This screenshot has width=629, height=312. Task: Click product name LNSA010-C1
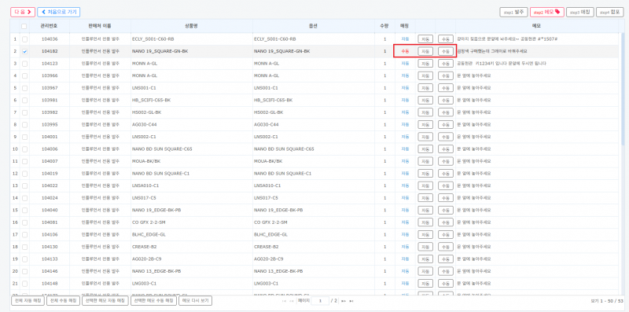click(145, 185)
